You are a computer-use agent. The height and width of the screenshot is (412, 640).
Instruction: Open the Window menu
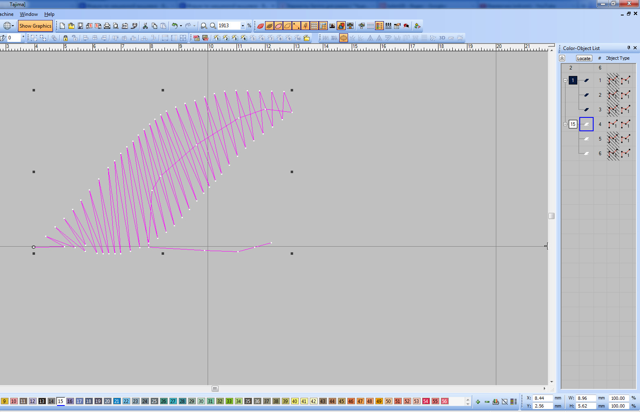[x=28, y=14]
